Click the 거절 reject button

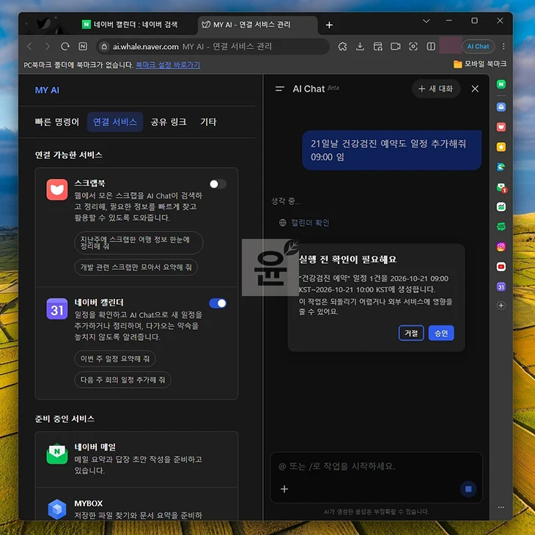point(411,333)
